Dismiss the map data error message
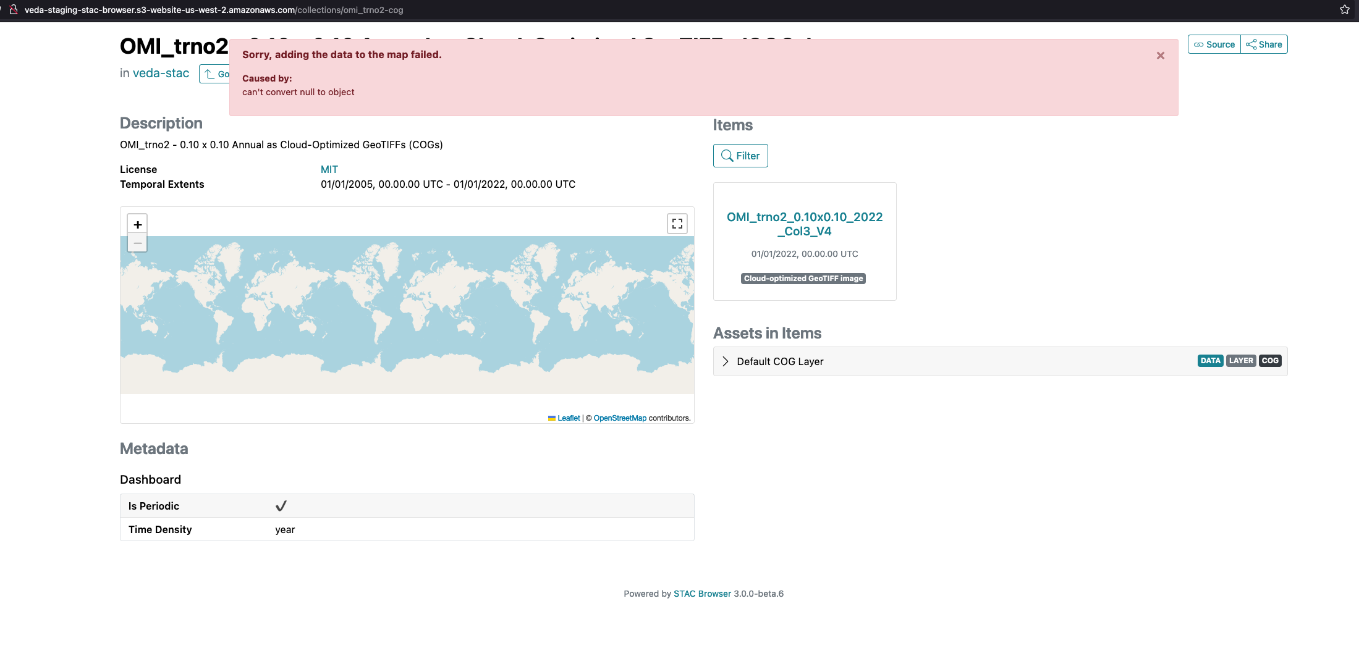Viewport: 1359px width, 669px height. (1160, 55)
